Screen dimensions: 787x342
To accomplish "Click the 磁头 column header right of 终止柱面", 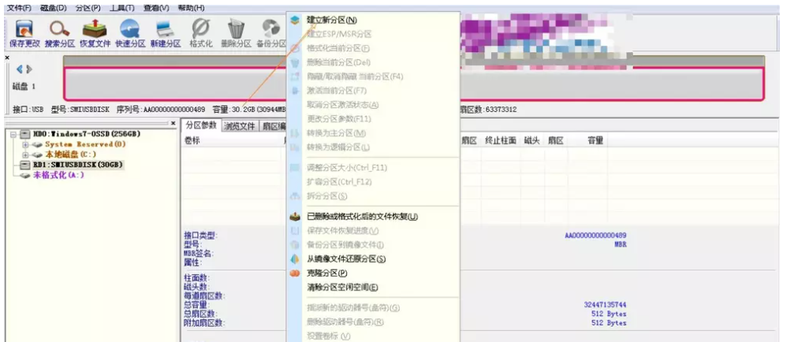I will pyautogui.click(x=532, y=141).
